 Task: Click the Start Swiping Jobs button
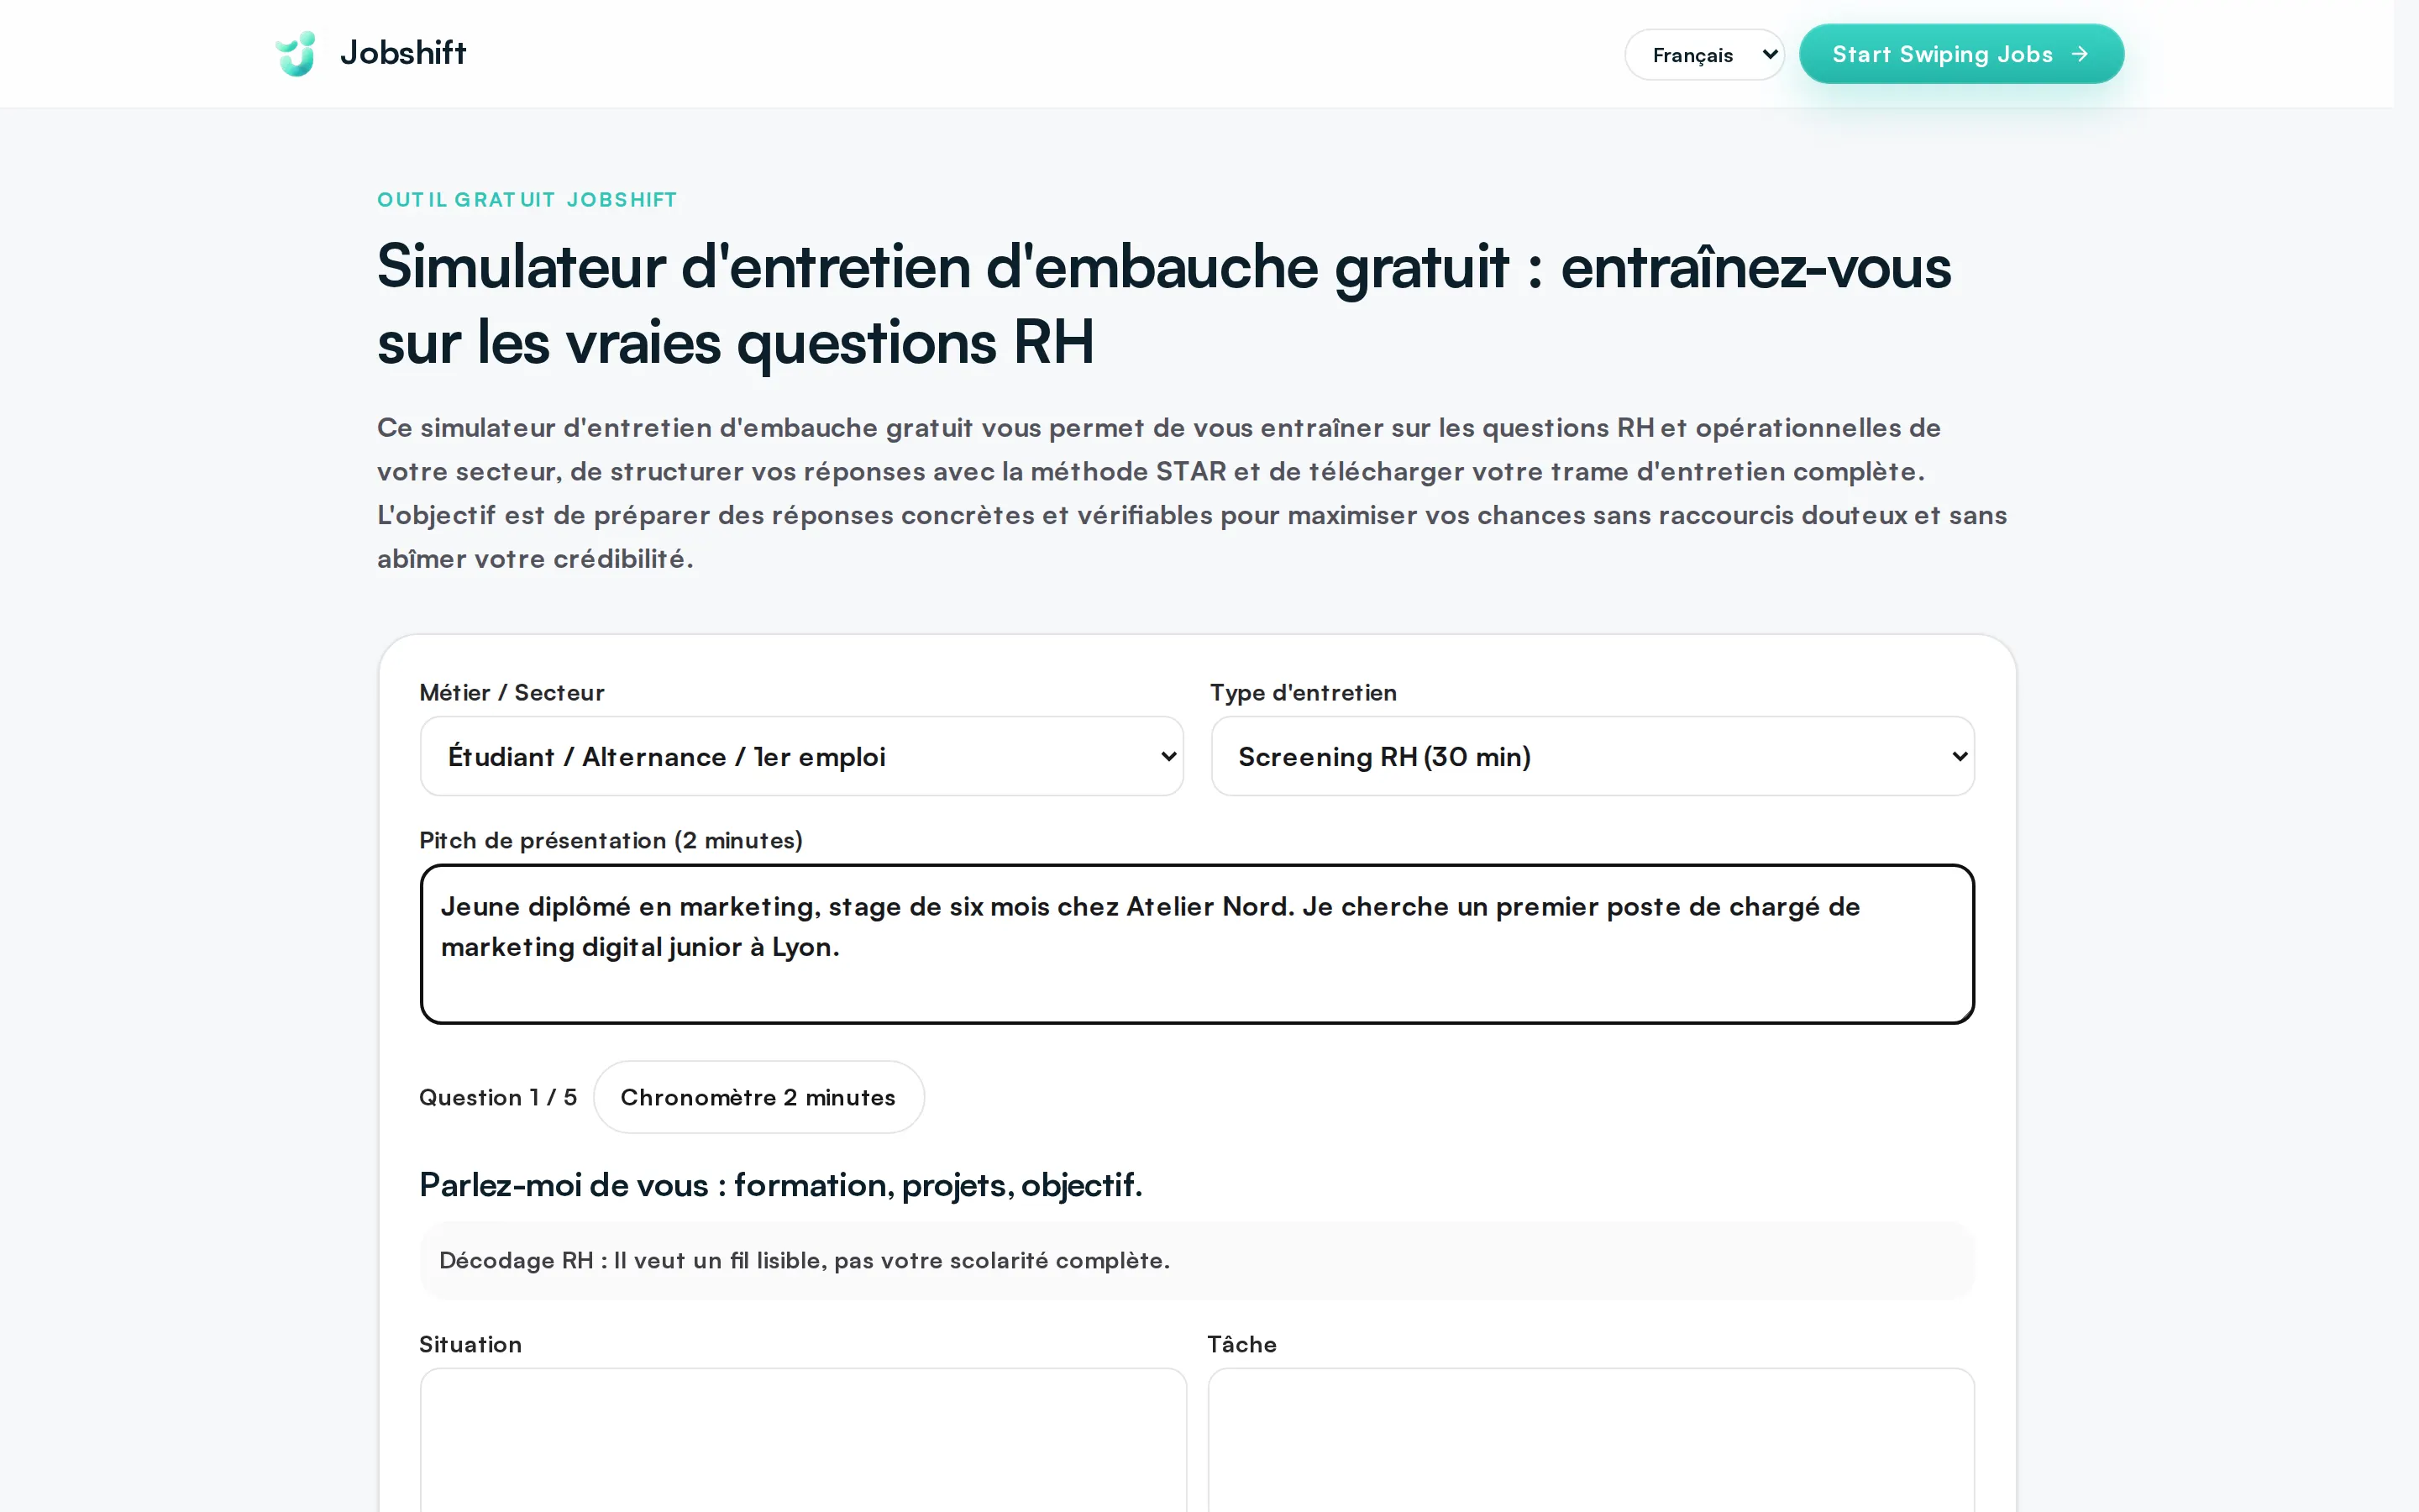pyautogui.click(x=1961, y=54)
